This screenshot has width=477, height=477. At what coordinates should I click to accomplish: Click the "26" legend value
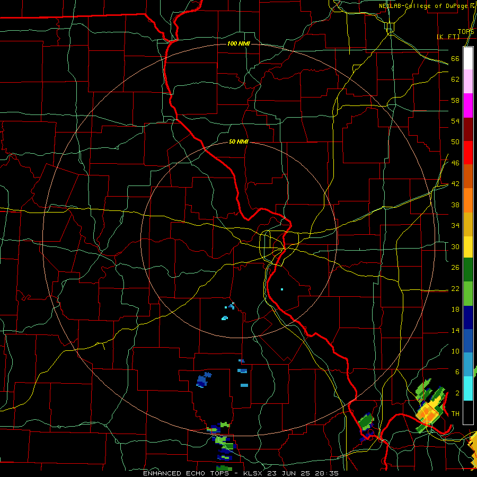[x=455, y=268]
